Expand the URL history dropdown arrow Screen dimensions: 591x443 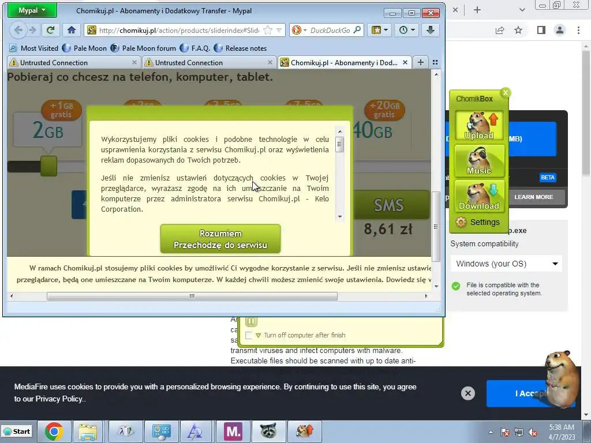(279, 30)
